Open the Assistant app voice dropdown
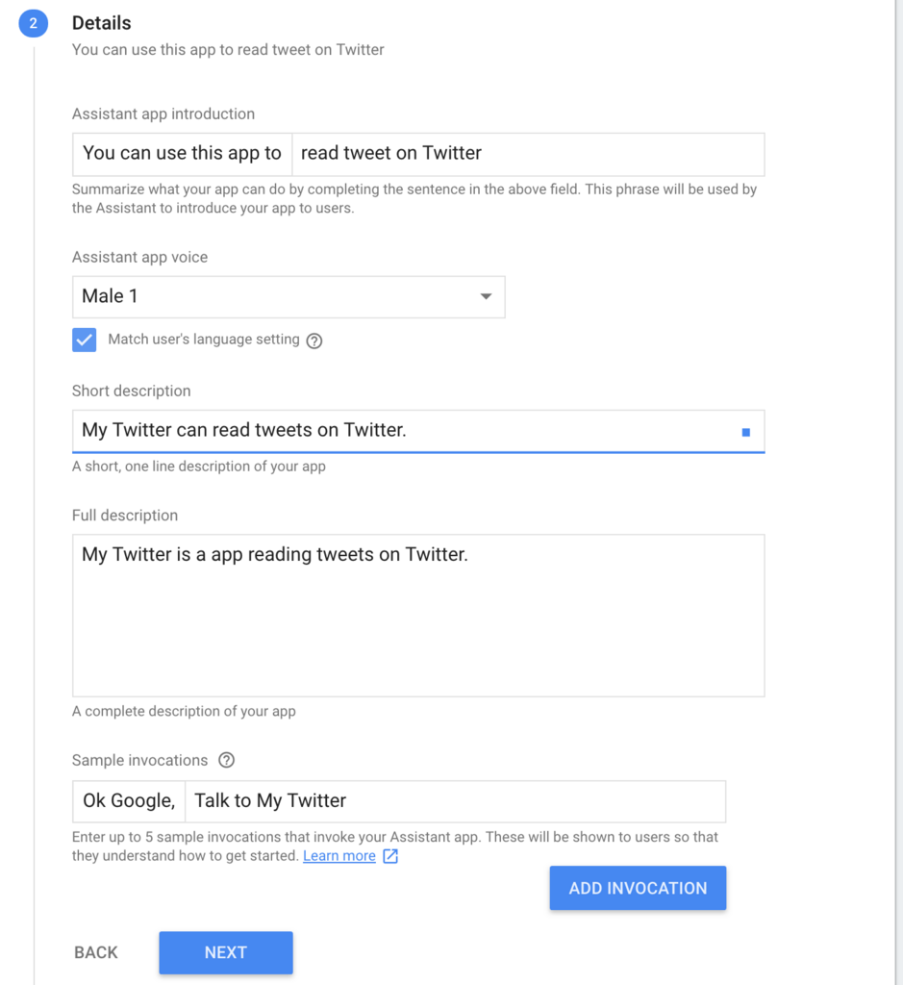903x985 pixels. pos(288,296)
